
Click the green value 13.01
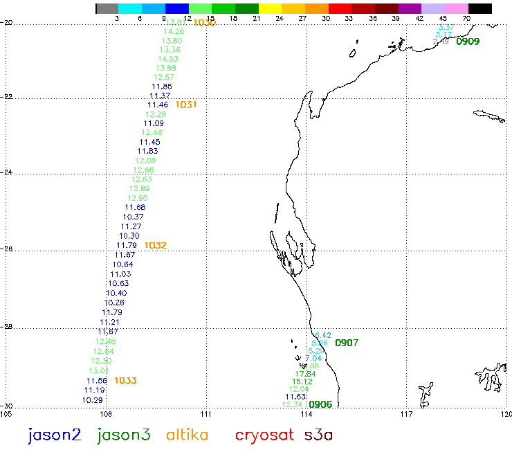(99, 371)
